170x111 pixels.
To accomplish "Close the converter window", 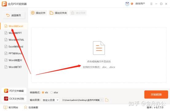I will 166,4.
